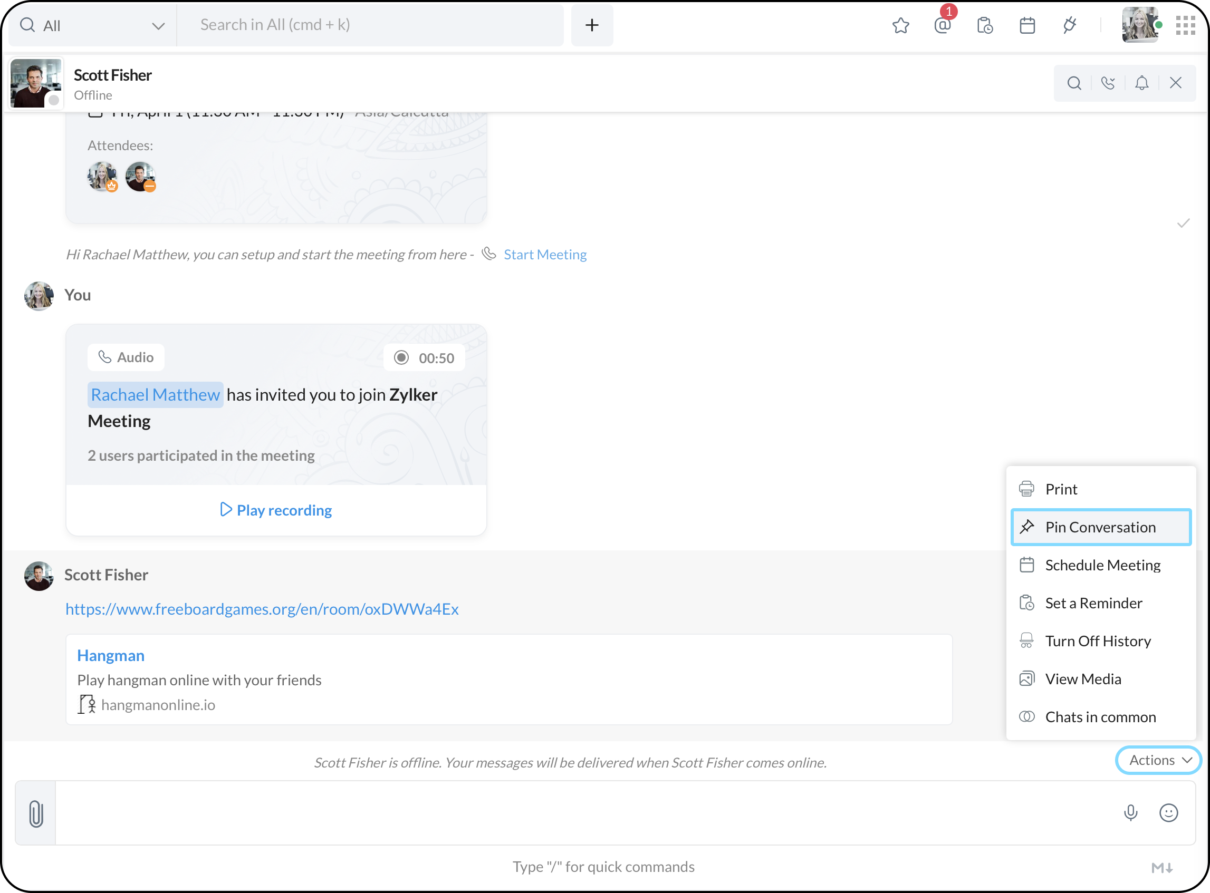Open the calendar icon in top bar

pyautogui.click(x=1026, y=25)
